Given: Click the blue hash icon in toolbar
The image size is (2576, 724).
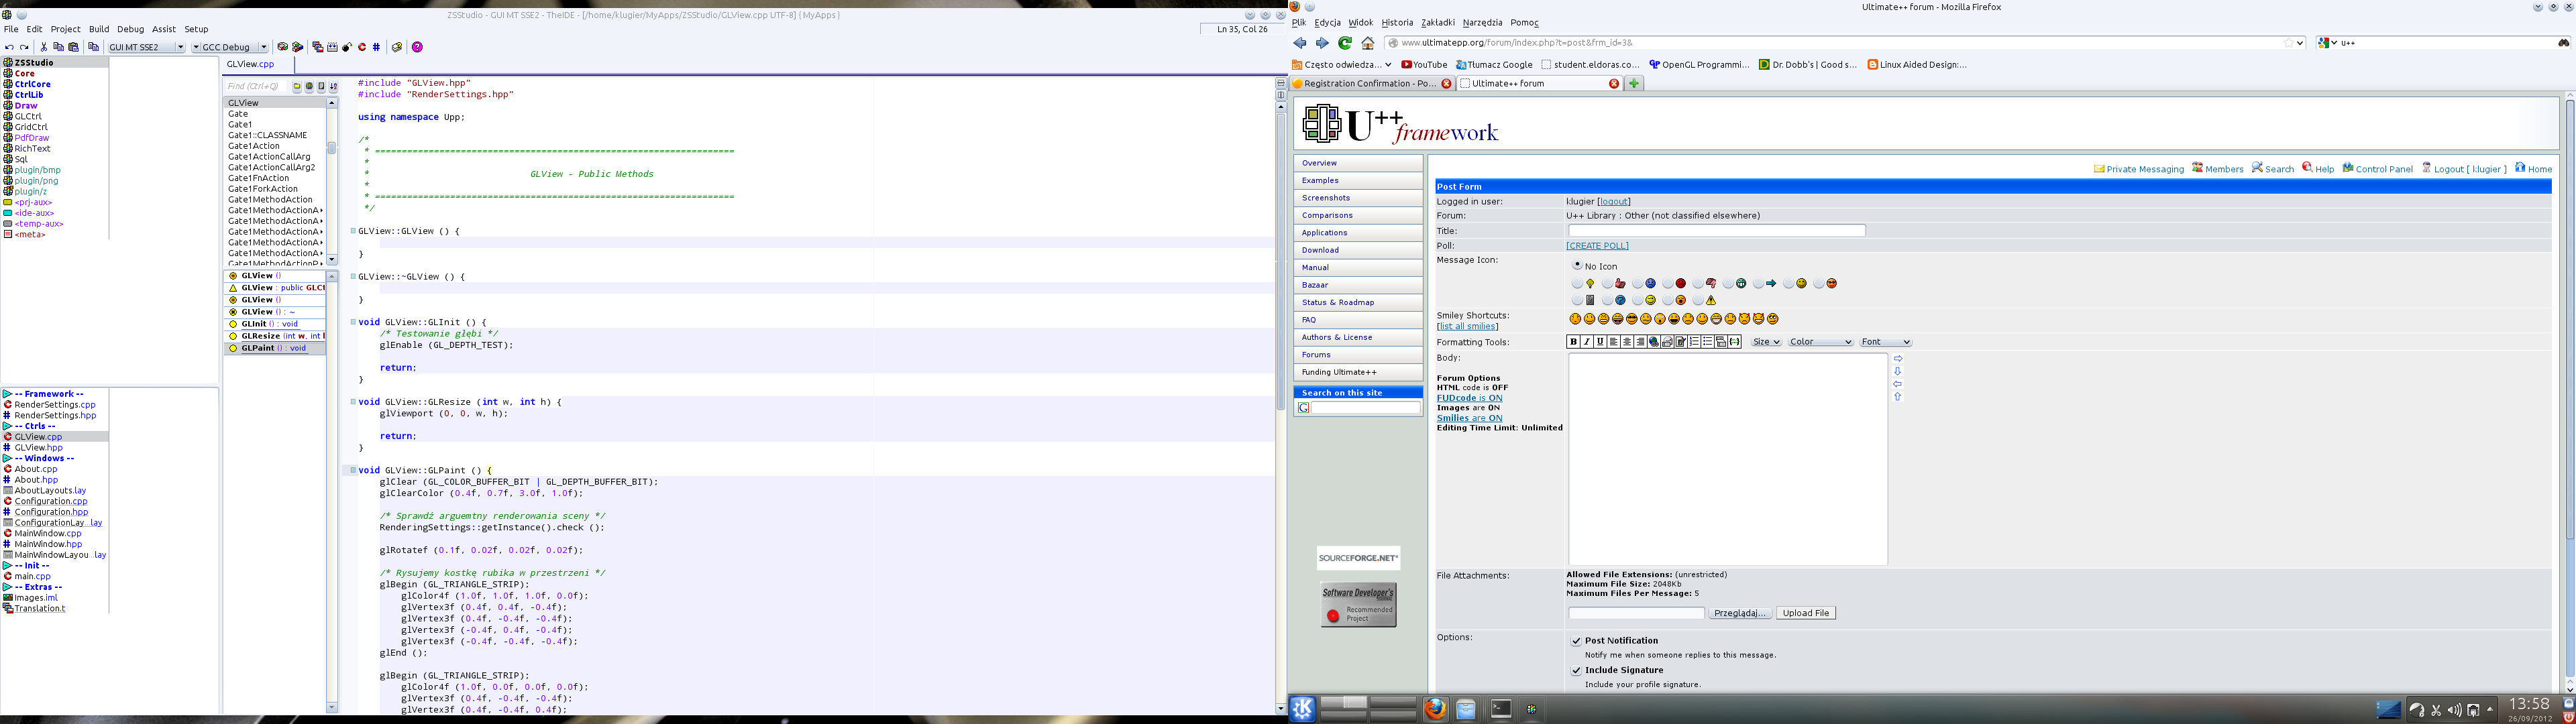Looking at the screenshot, I should click(376, 47).
